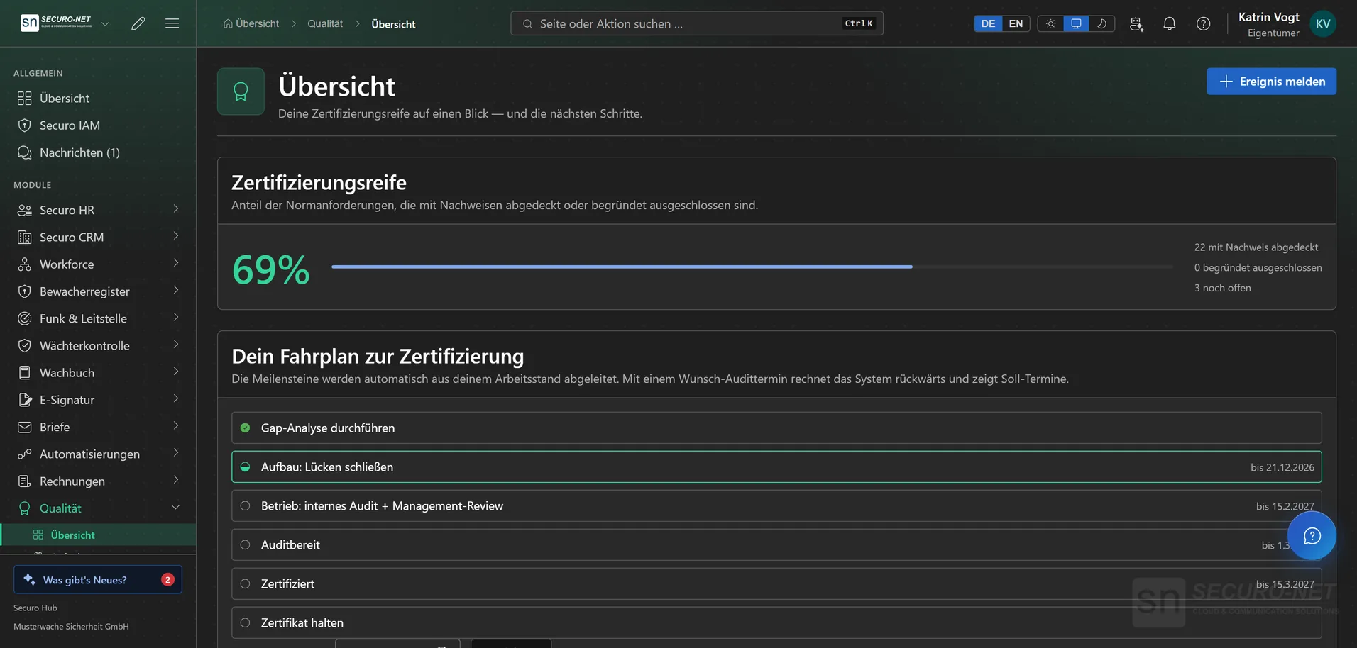The width and height of the screenshot is (1357, 648).
Task: Open organization dropdown next to logo
Action: pos(105,23)
